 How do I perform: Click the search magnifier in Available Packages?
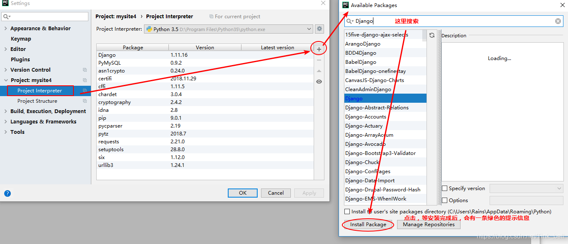(x=350, y=21)
